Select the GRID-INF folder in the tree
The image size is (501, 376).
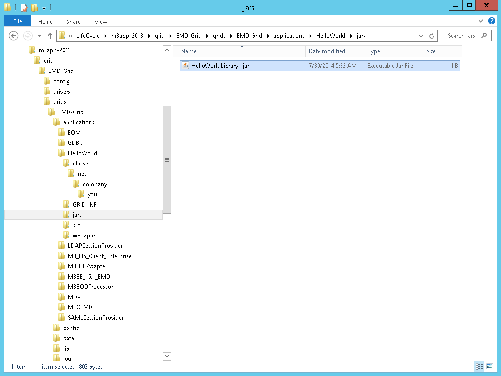coord(85,205)
